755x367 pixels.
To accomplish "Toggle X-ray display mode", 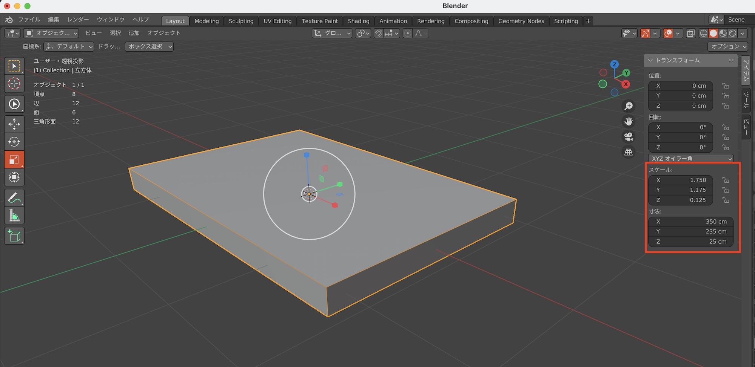I will [x=690, y=34].
